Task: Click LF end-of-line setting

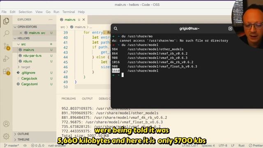Action: (233, 146)
